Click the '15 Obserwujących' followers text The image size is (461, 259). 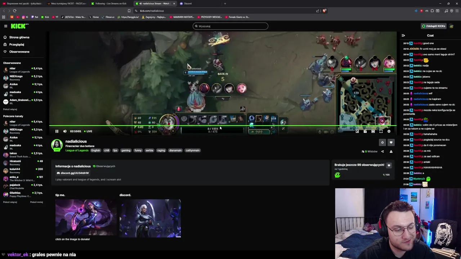(x=104, y=166)
